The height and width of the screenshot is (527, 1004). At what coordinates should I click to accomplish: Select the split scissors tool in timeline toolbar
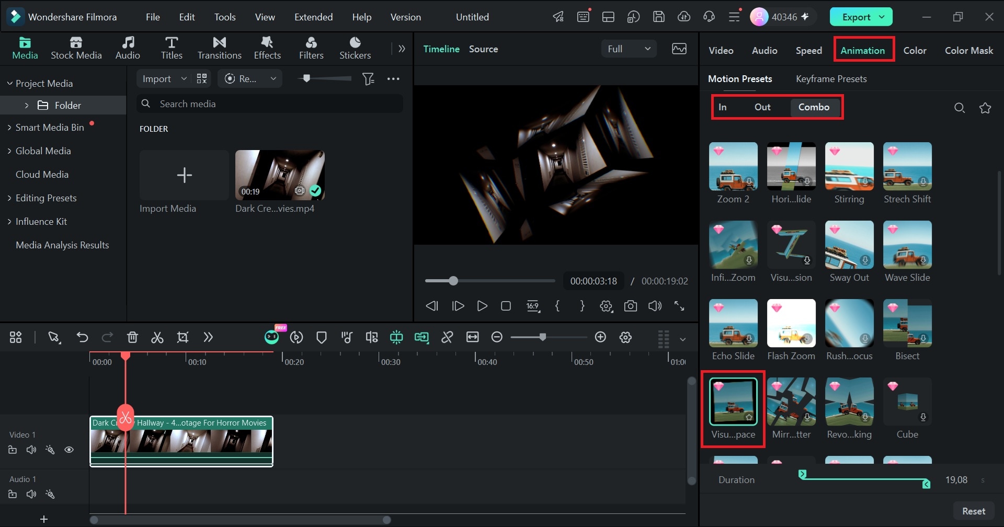tap(157, 337)
